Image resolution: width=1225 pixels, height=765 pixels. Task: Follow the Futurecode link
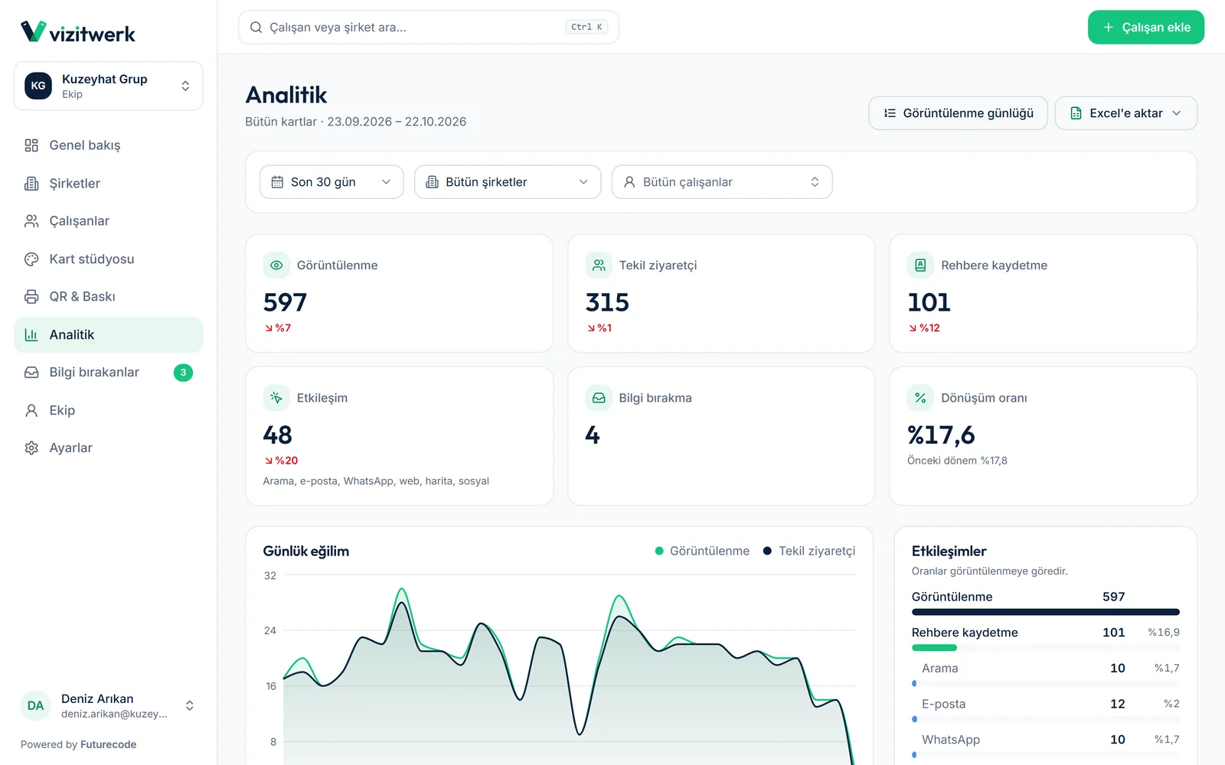coord(108,744)
